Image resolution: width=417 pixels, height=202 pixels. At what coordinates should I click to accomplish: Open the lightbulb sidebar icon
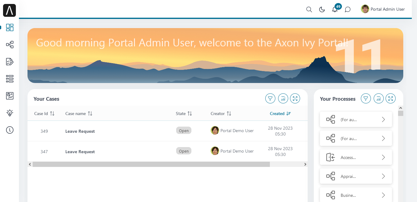pyautogui.click(x=10, y=113)
